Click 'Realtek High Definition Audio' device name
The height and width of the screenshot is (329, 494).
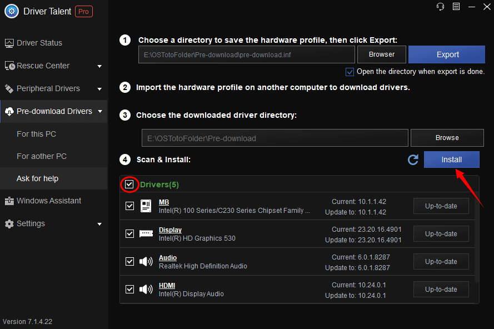pos(203,266)
